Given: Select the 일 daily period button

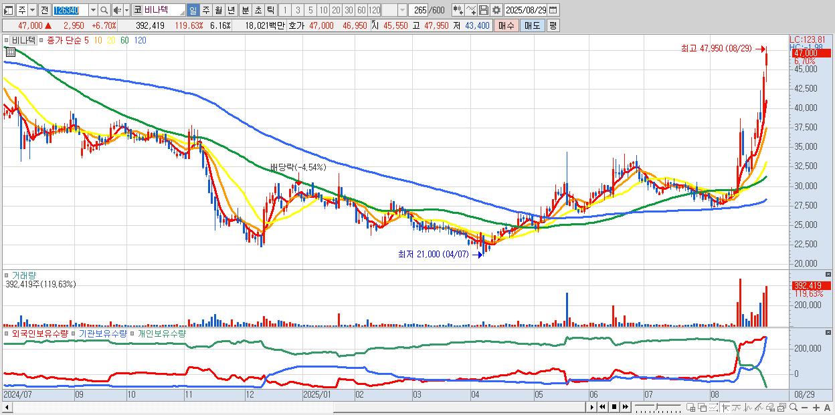Looking at the screenshot, I should pyautogui.click(x=193, y=10).
